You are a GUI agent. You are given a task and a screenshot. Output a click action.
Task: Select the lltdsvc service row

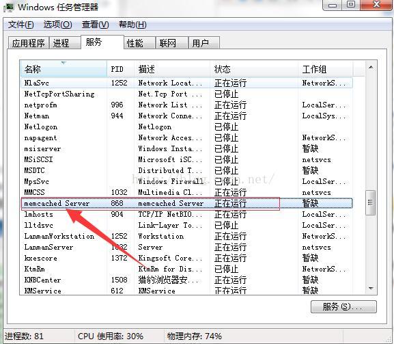[x=186, y=225]
